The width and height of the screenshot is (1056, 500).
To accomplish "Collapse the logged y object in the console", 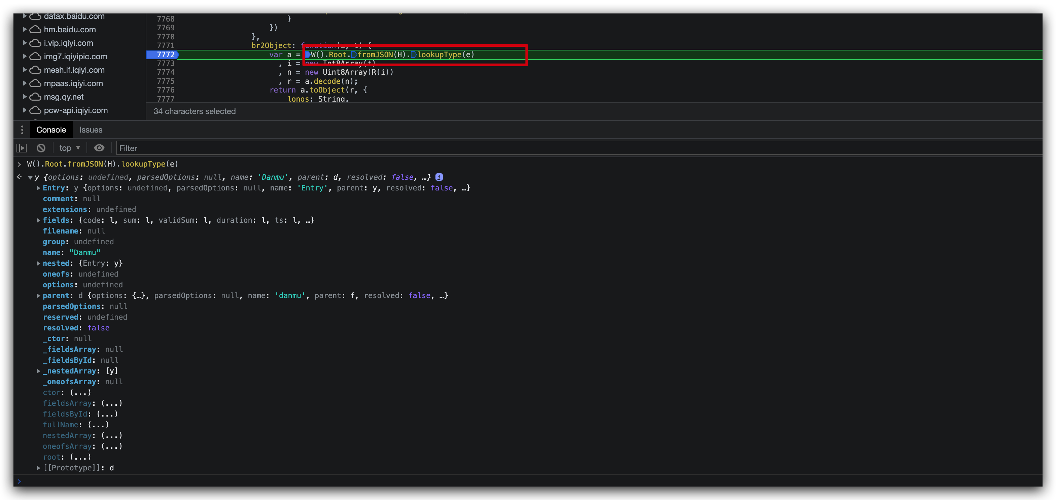I will point(30,177).
